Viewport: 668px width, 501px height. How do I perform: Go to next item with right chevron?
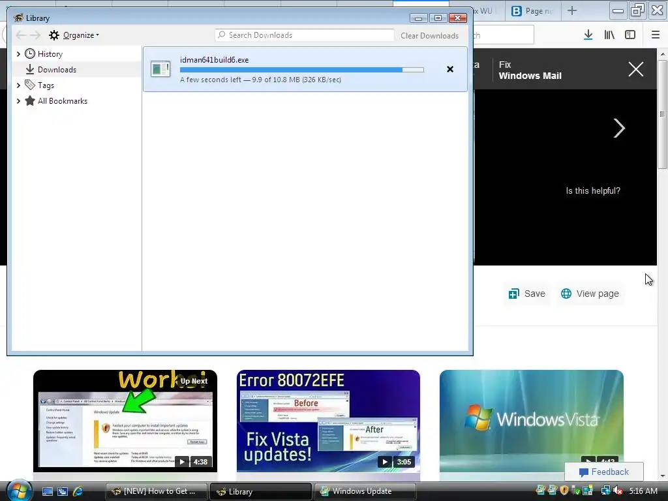click(x=618, y=129)
